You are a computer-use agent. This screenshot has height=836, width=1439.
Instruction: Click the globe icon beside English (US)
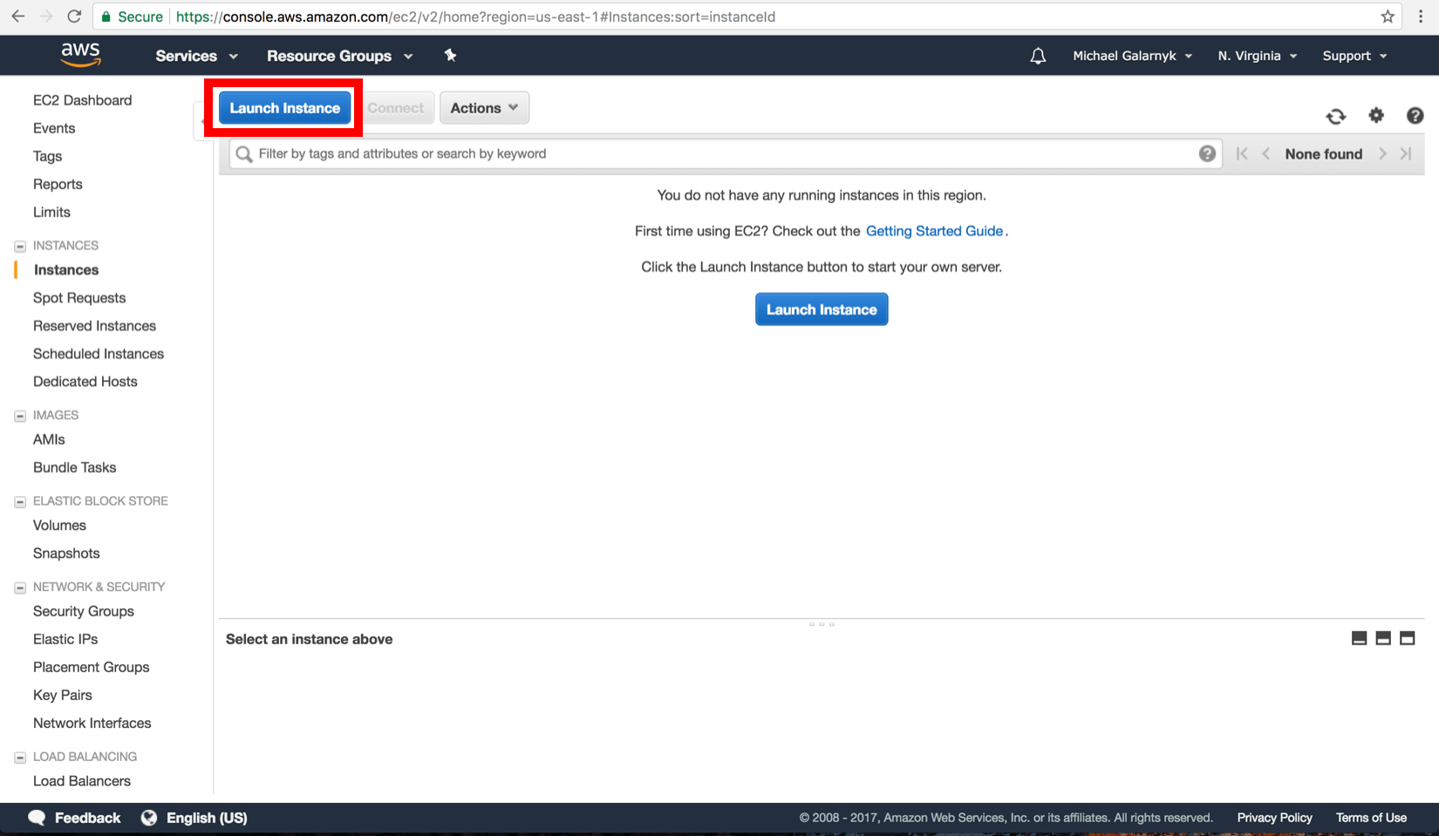pos(148,818)
